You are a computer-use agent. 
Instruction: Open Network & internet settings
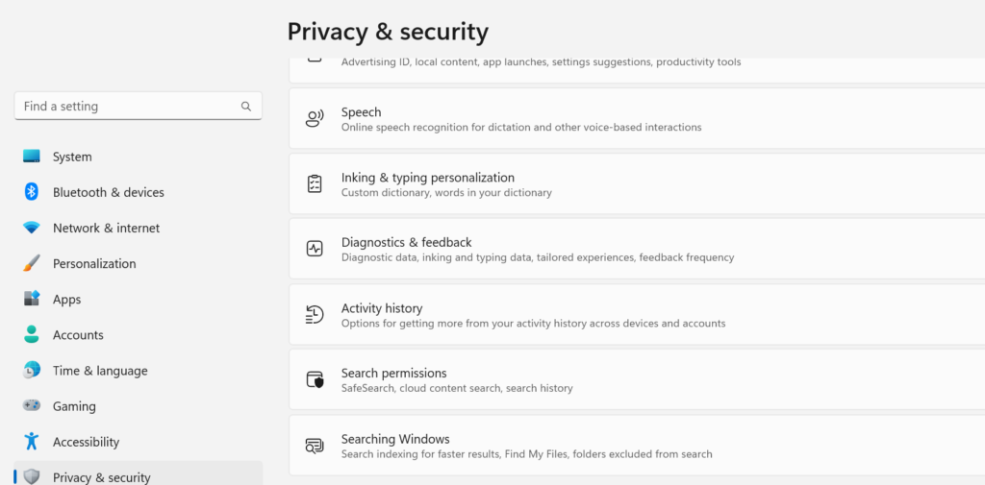[106, 228]
